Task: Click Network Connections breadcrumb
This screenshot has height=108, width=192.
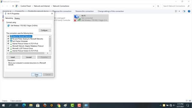Action: [61, 6]
